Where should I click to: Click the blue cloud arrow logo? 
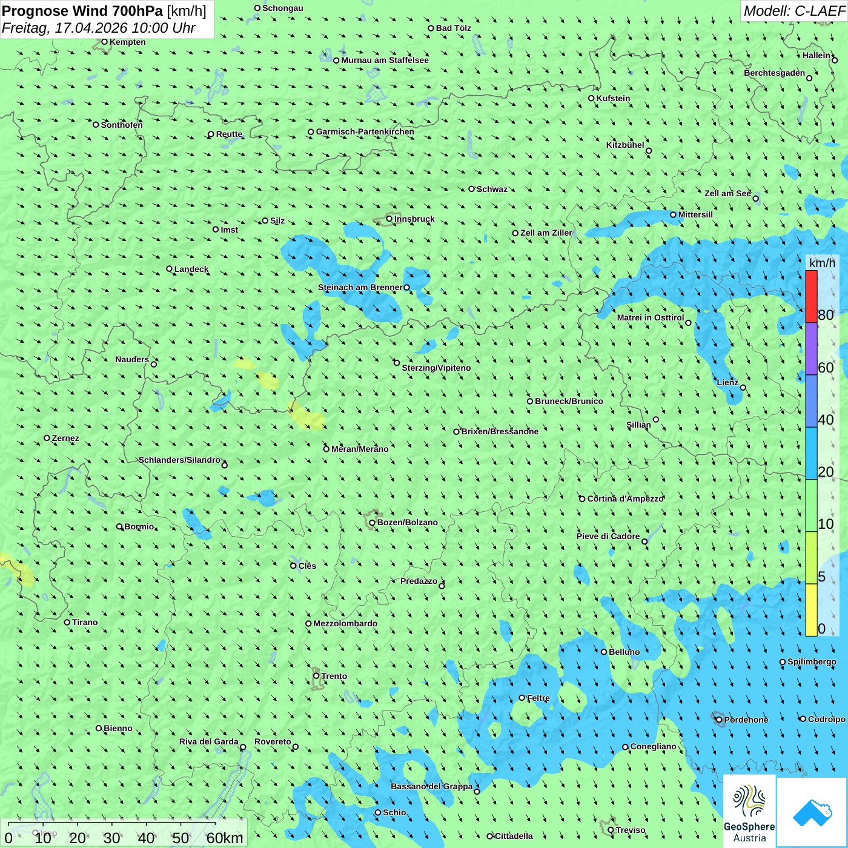coord(812,812)
